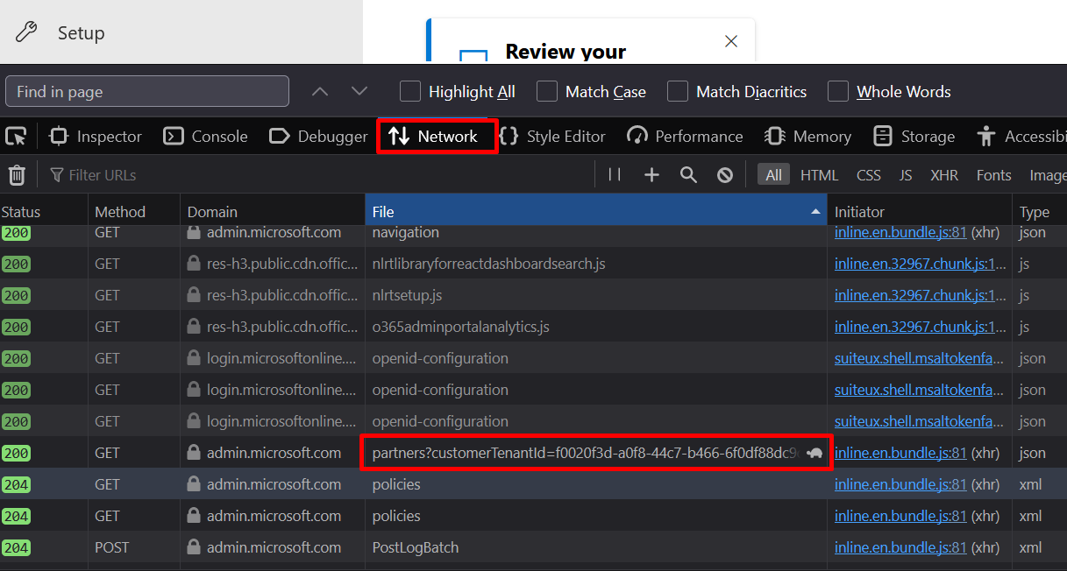Check the Match Diacritics option
This screenshot has width=1067, height=571.
(x=678, y=91)
